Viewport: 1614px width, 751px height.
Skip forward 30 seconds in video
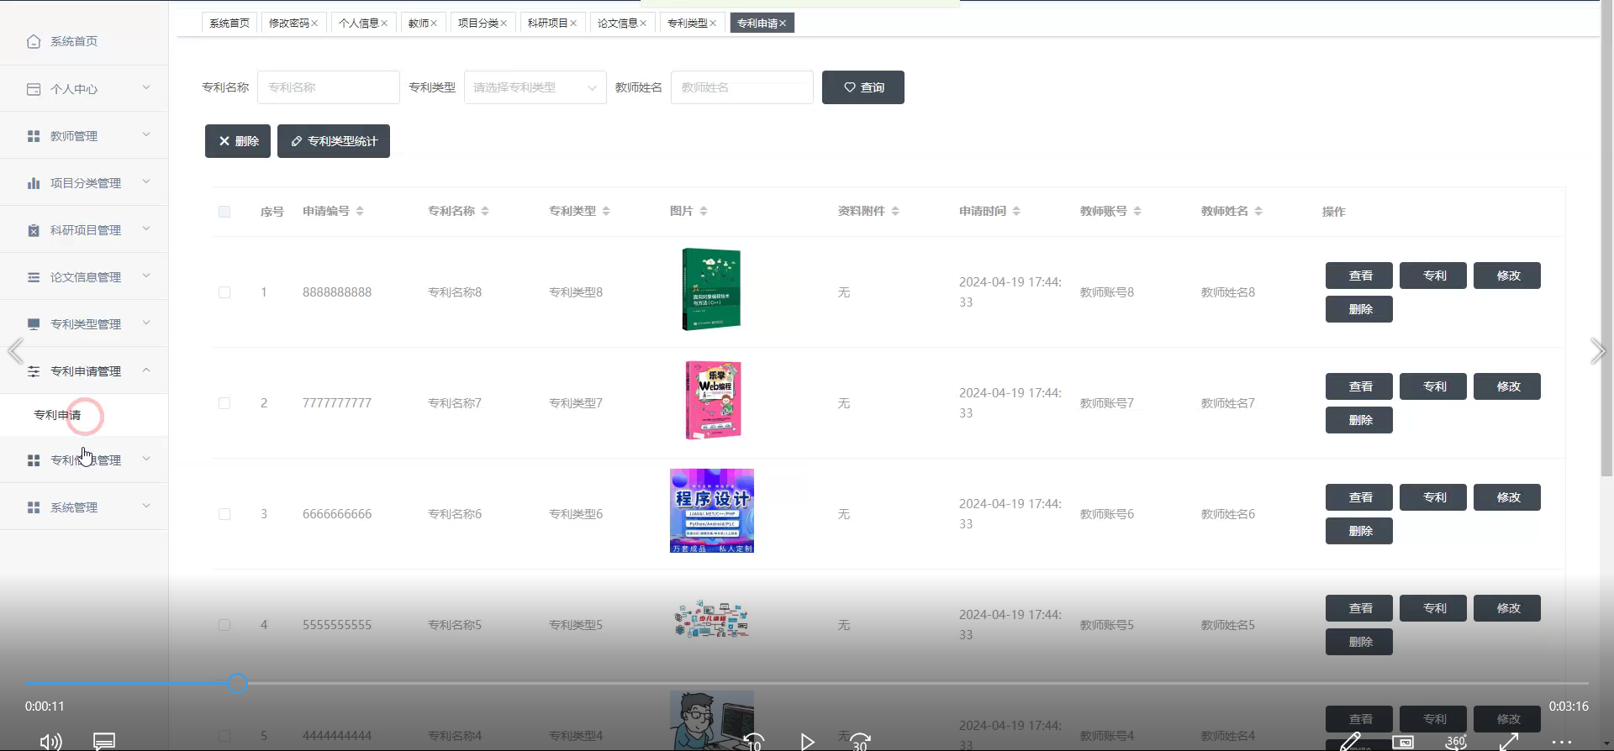(x=860, y=741)
